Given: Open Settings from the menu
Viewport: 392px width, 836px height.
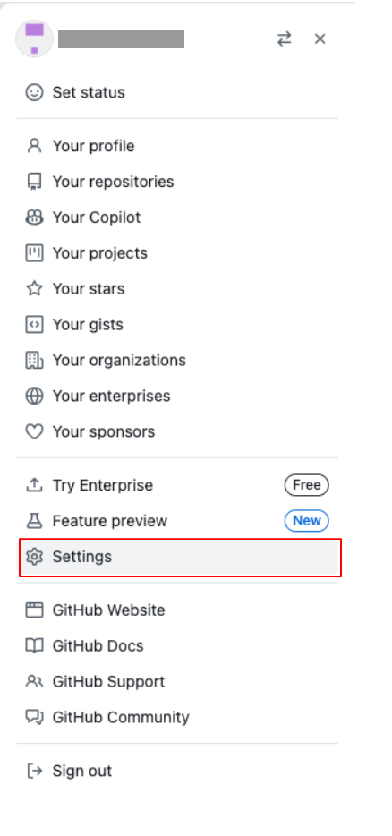Looking at the screenshot, I should coord(180,557).
